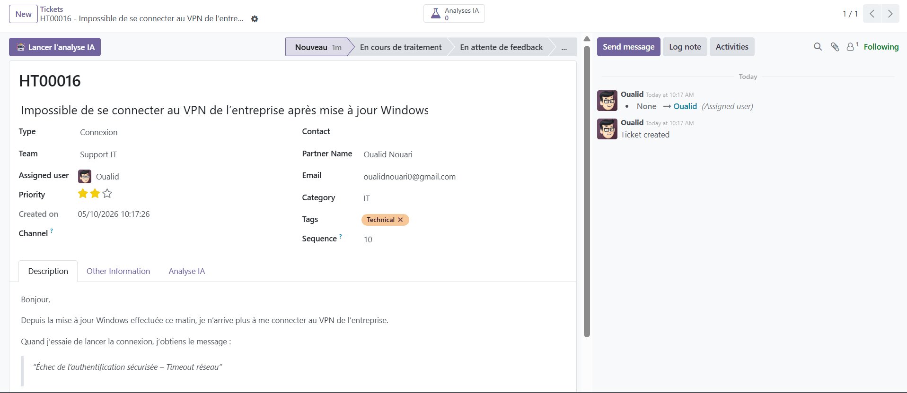Launch the AI analysis button
The image size is (907, 393).
pos(55,47)
